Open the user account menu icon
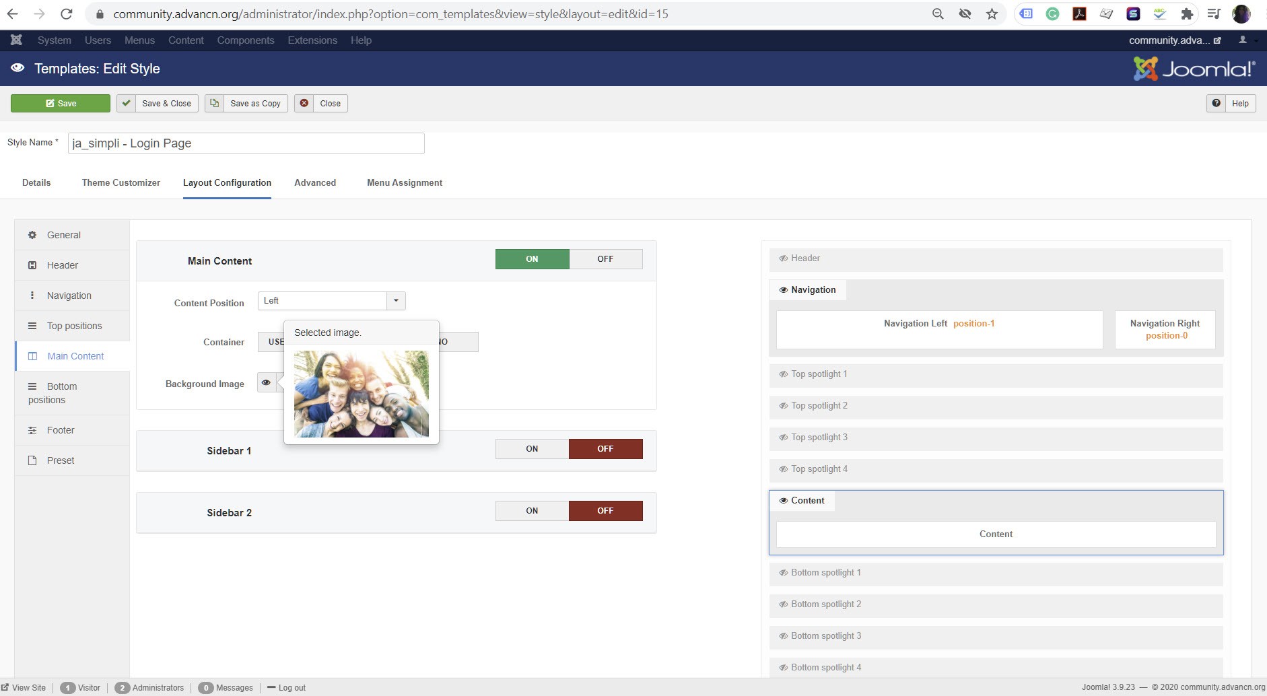Screen dimensions: 1267x696 (1243, 40)
